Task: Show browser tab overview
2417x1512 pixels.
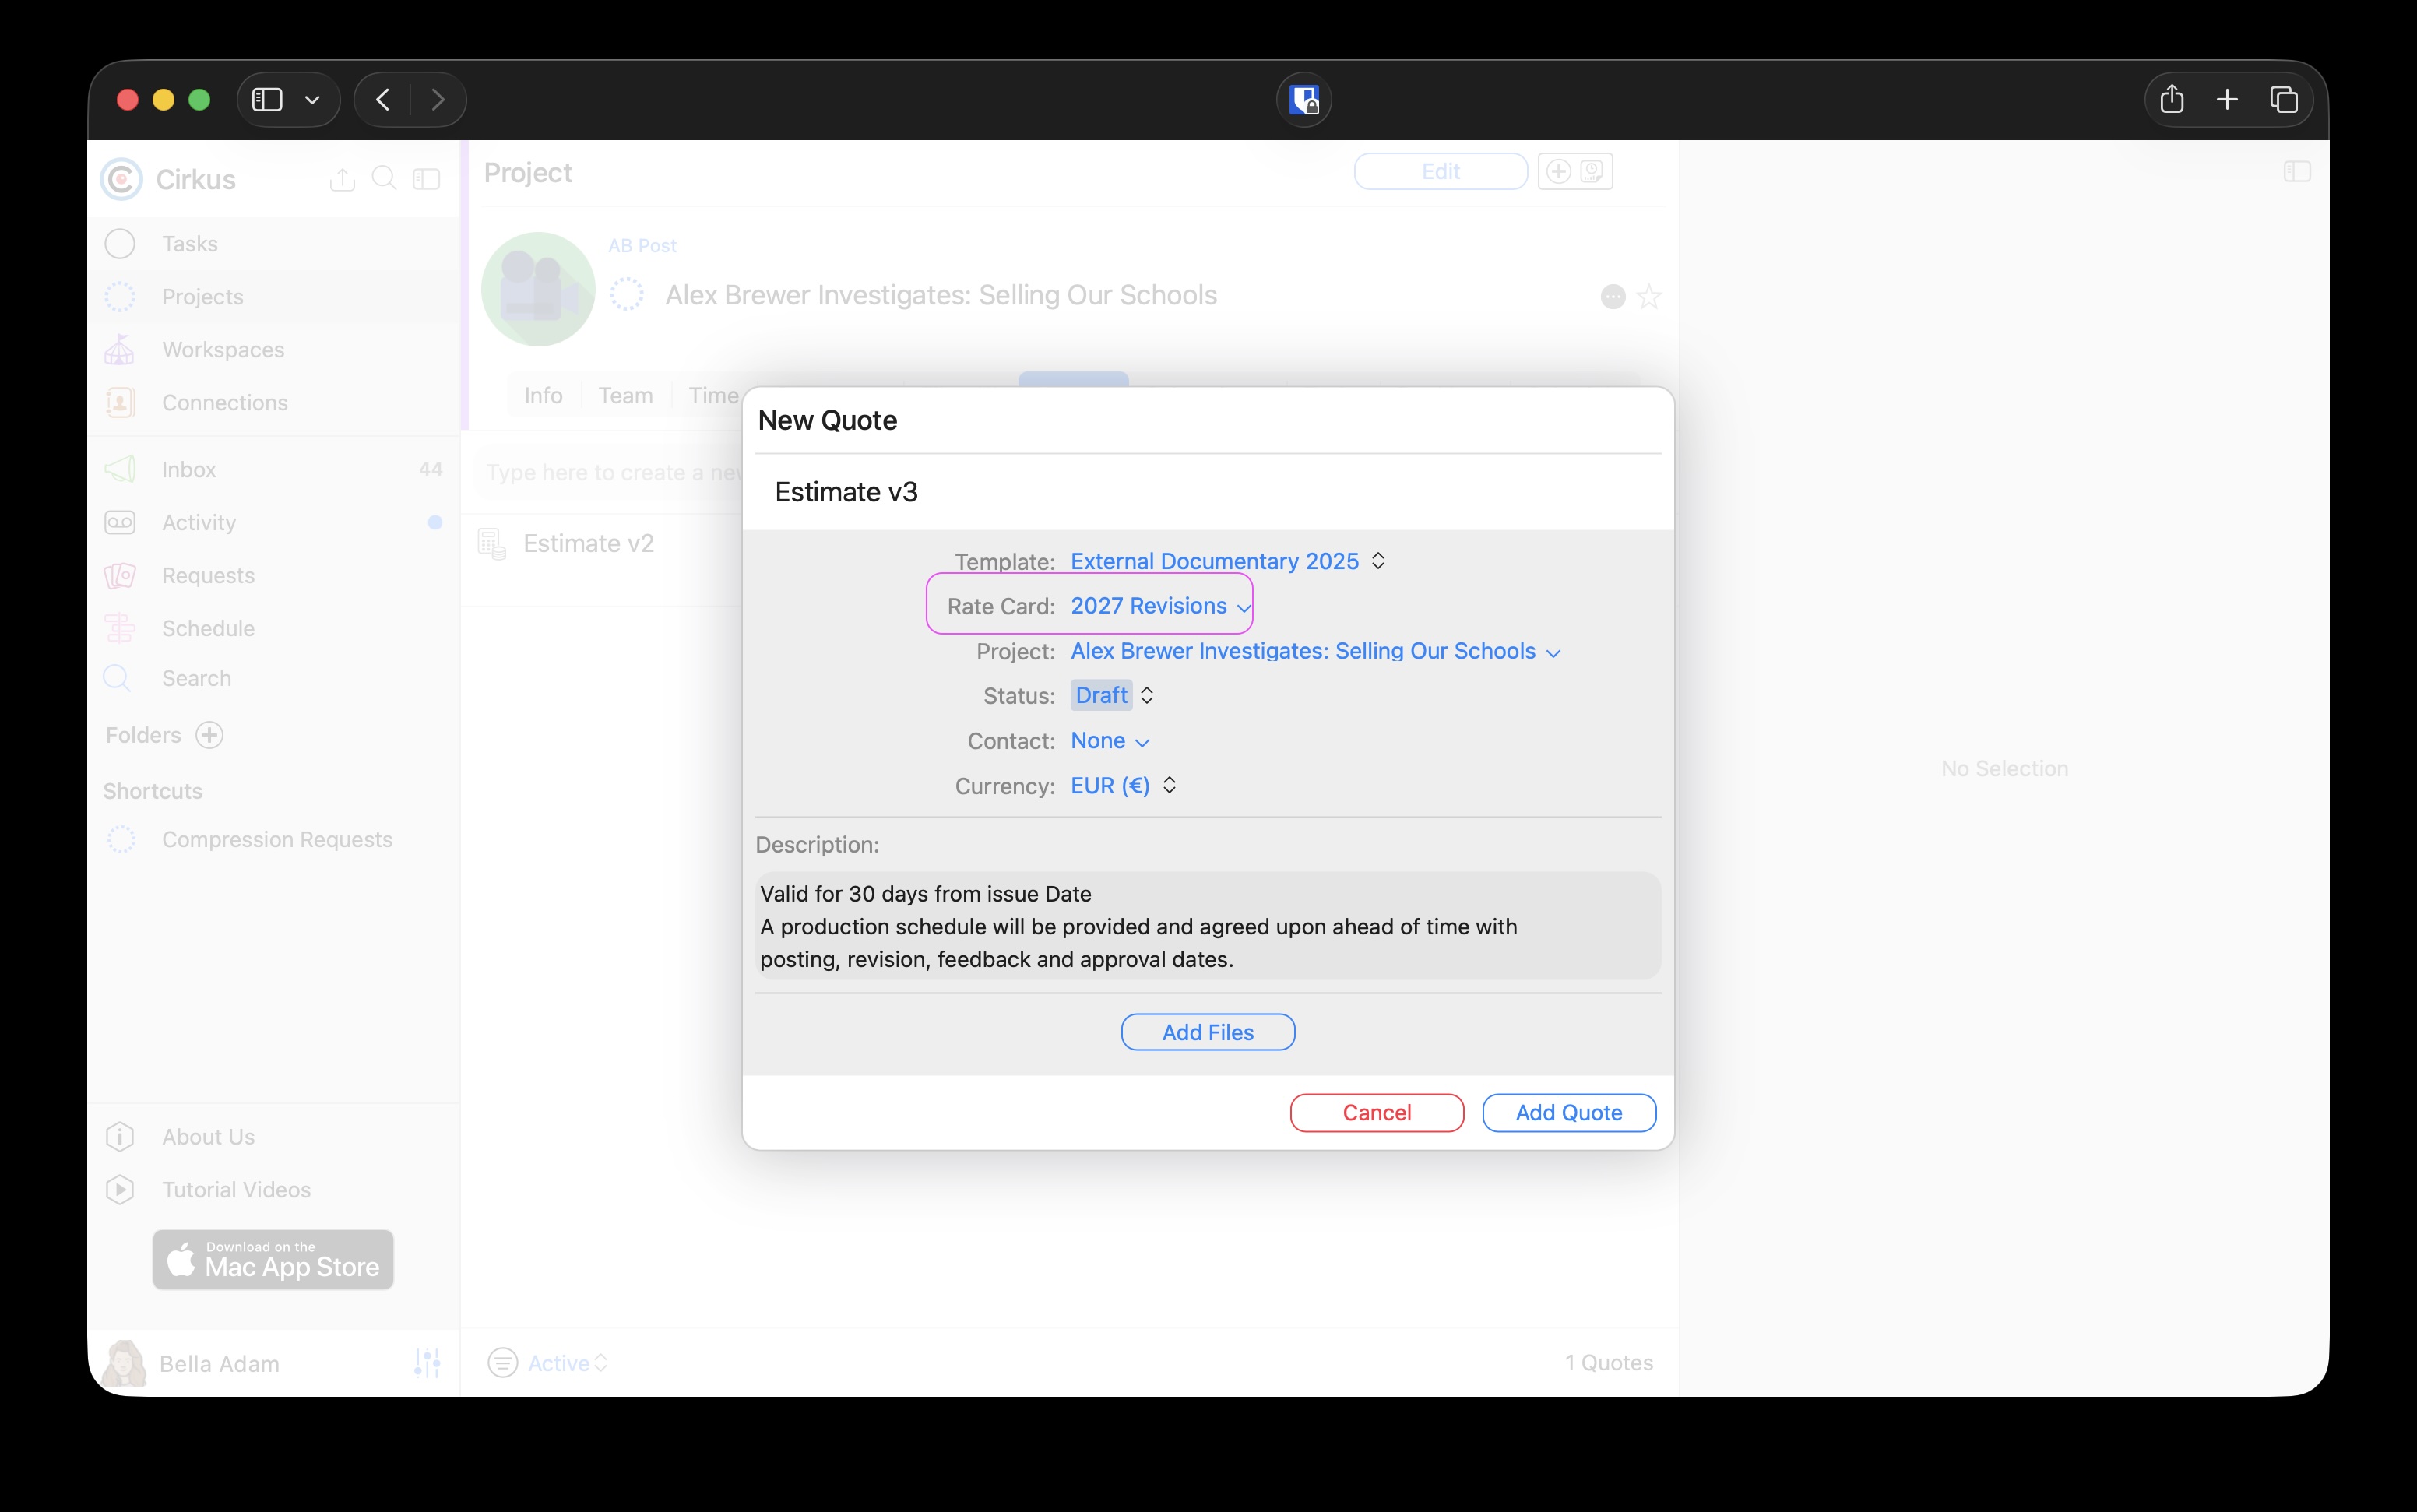Action: (2284, 99)
